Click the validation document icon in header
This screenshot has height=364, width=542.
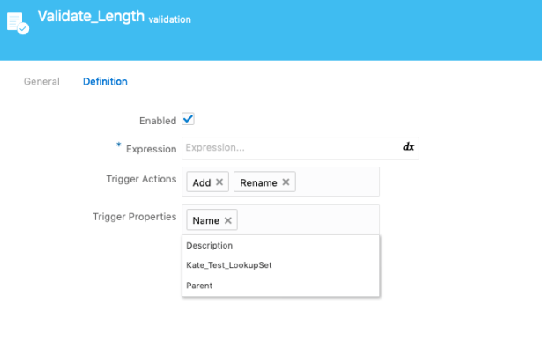[x=18, y=22]
